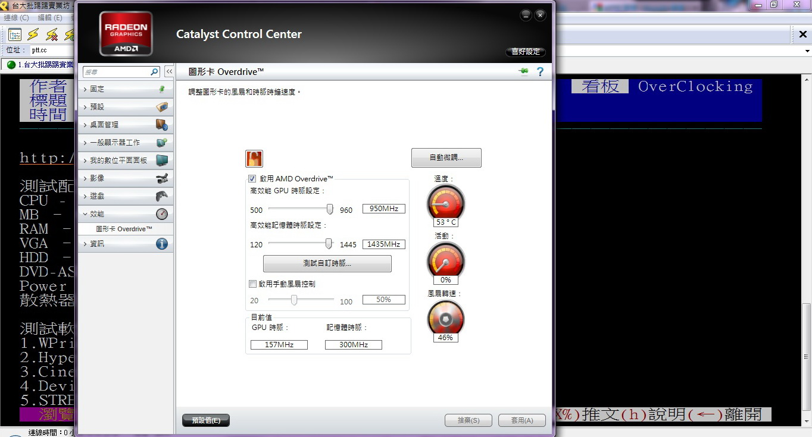The width and height of the screenshot is (812, 437).
Task: Click the 看板 label in PTT window
Action: tap(600, 87)
